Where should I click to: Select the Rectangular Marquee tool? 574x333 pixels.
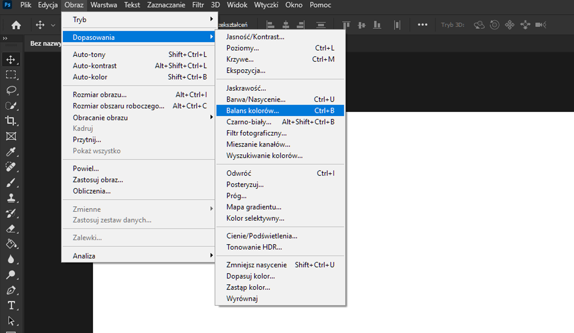point(11,75)
